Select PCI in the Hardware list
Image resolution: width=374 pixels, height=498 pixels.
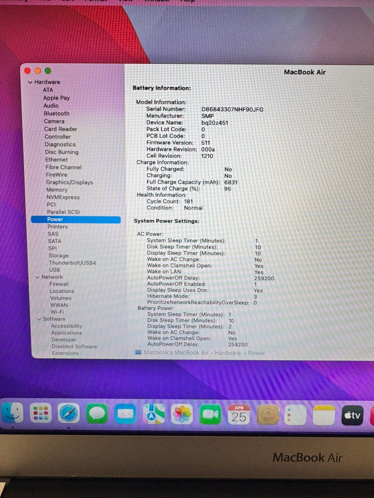click(51, 204)
